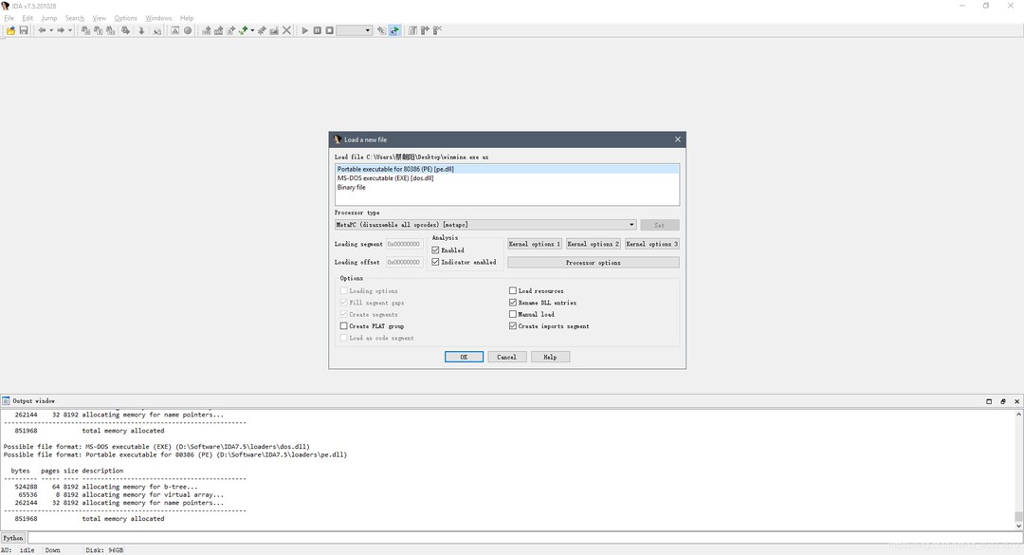
Task: Maximize the Output window panel
Action: 989,401
